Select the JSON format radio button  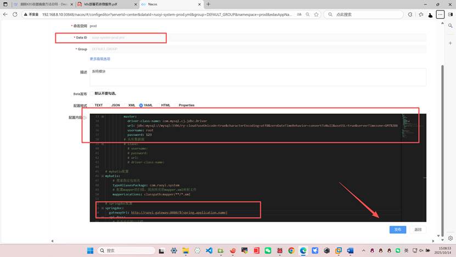[109, 105]
